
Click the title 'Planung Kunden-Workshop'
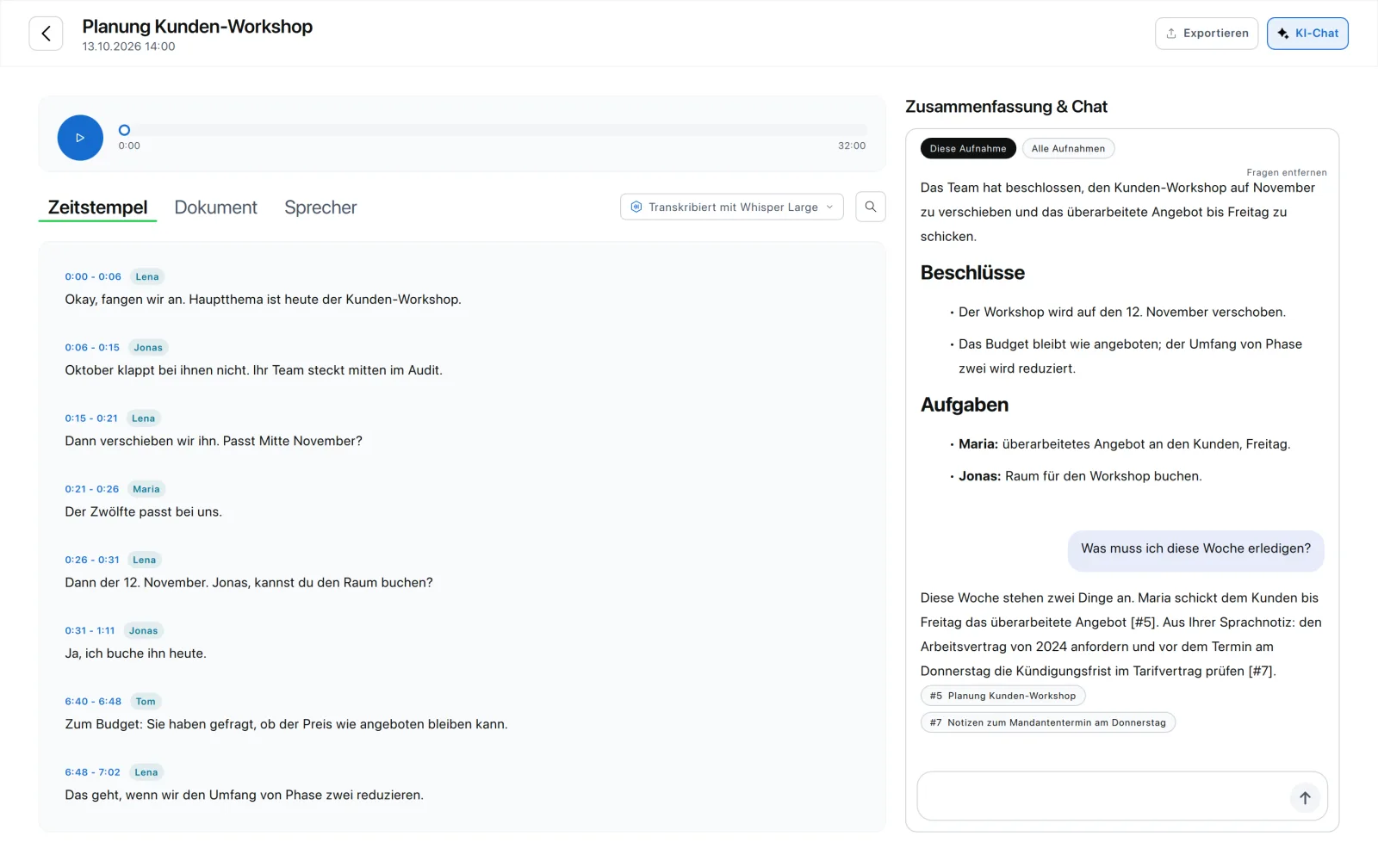197,27
